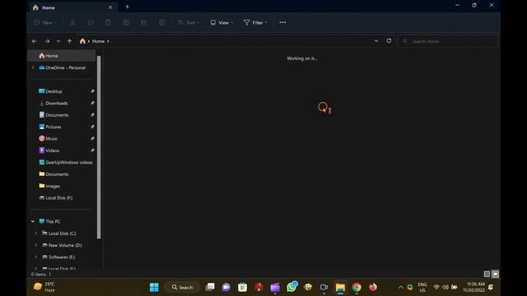527x296 pixels.
Task: Expand Local Disk (C:) node
Action: pyautogui.click(x=36, y=234)
